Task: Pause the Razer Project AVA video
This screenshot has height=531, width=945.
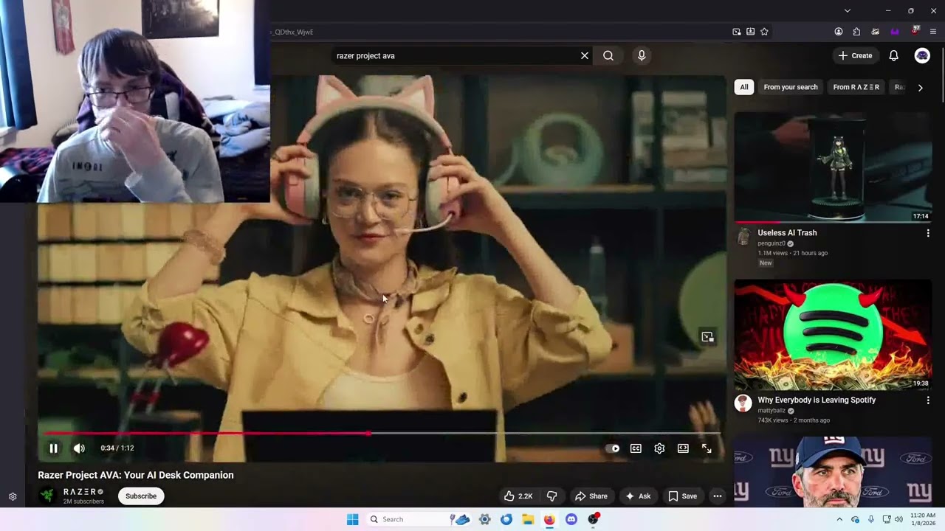Action: (x=53, y=448)
